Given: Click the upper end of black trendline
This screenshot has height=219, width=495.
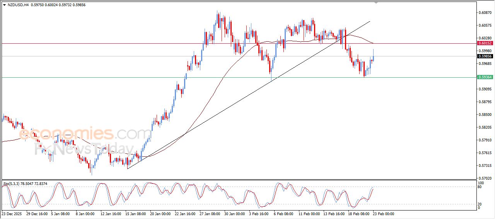Looking at the screenshot, I should (x=370, y=21).
